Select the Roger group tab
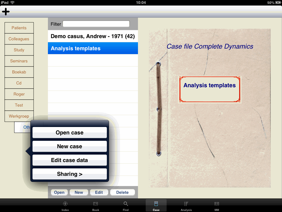Screen dimensions: 282x212 pyautogui.click(x=19, y=94)
